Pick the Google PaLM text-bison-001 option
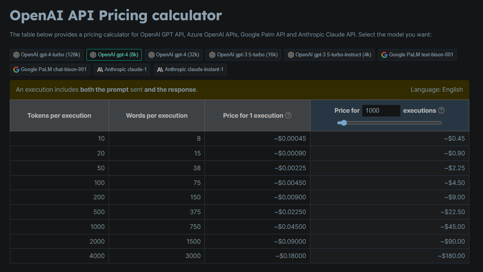The height and width of the screenshot is (272, 483). [417, 55]
